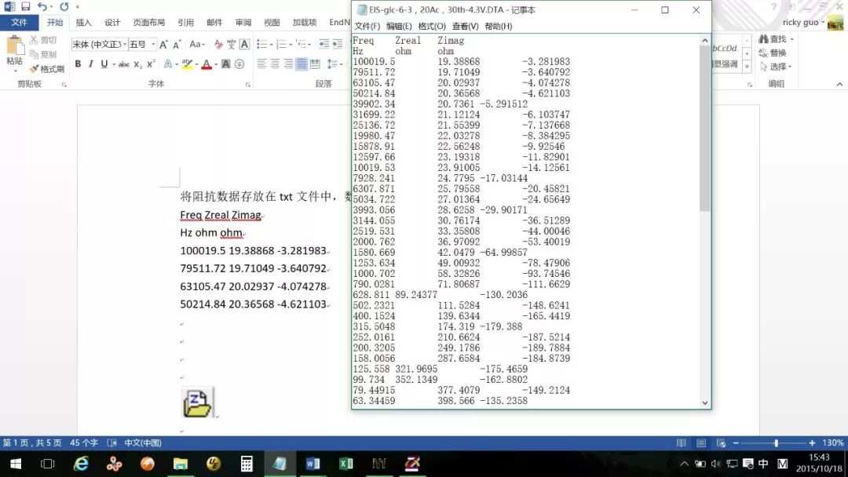Apply red font color
This screenshot has width=848, height=477.
(x=207, y=64)
